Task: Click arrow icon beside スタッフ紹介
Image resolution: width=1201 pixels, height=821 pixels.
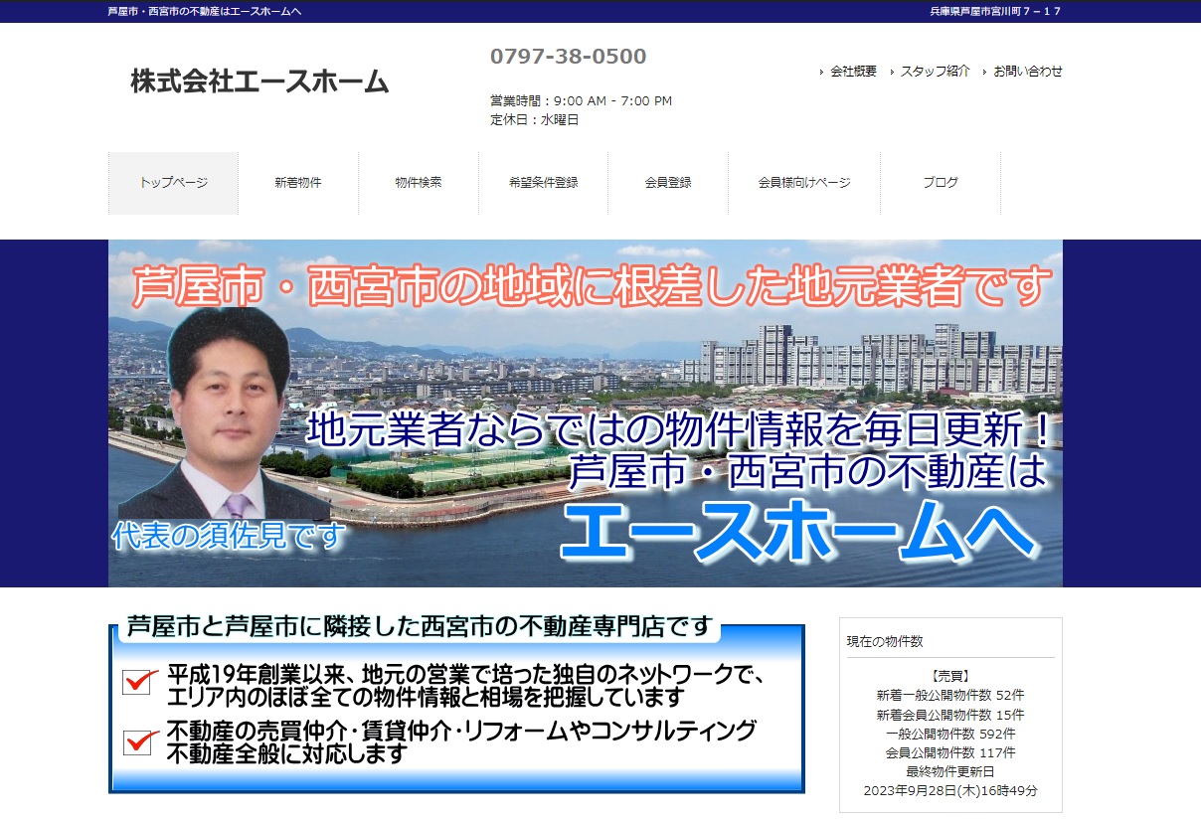Action: click(x=893, y=73)
